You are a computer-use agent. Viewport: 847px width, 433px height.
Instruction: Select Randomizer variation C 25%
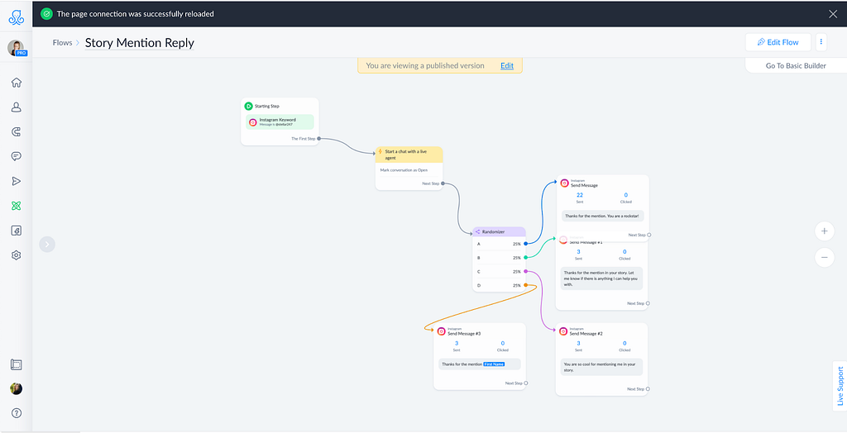click(499, 272)
